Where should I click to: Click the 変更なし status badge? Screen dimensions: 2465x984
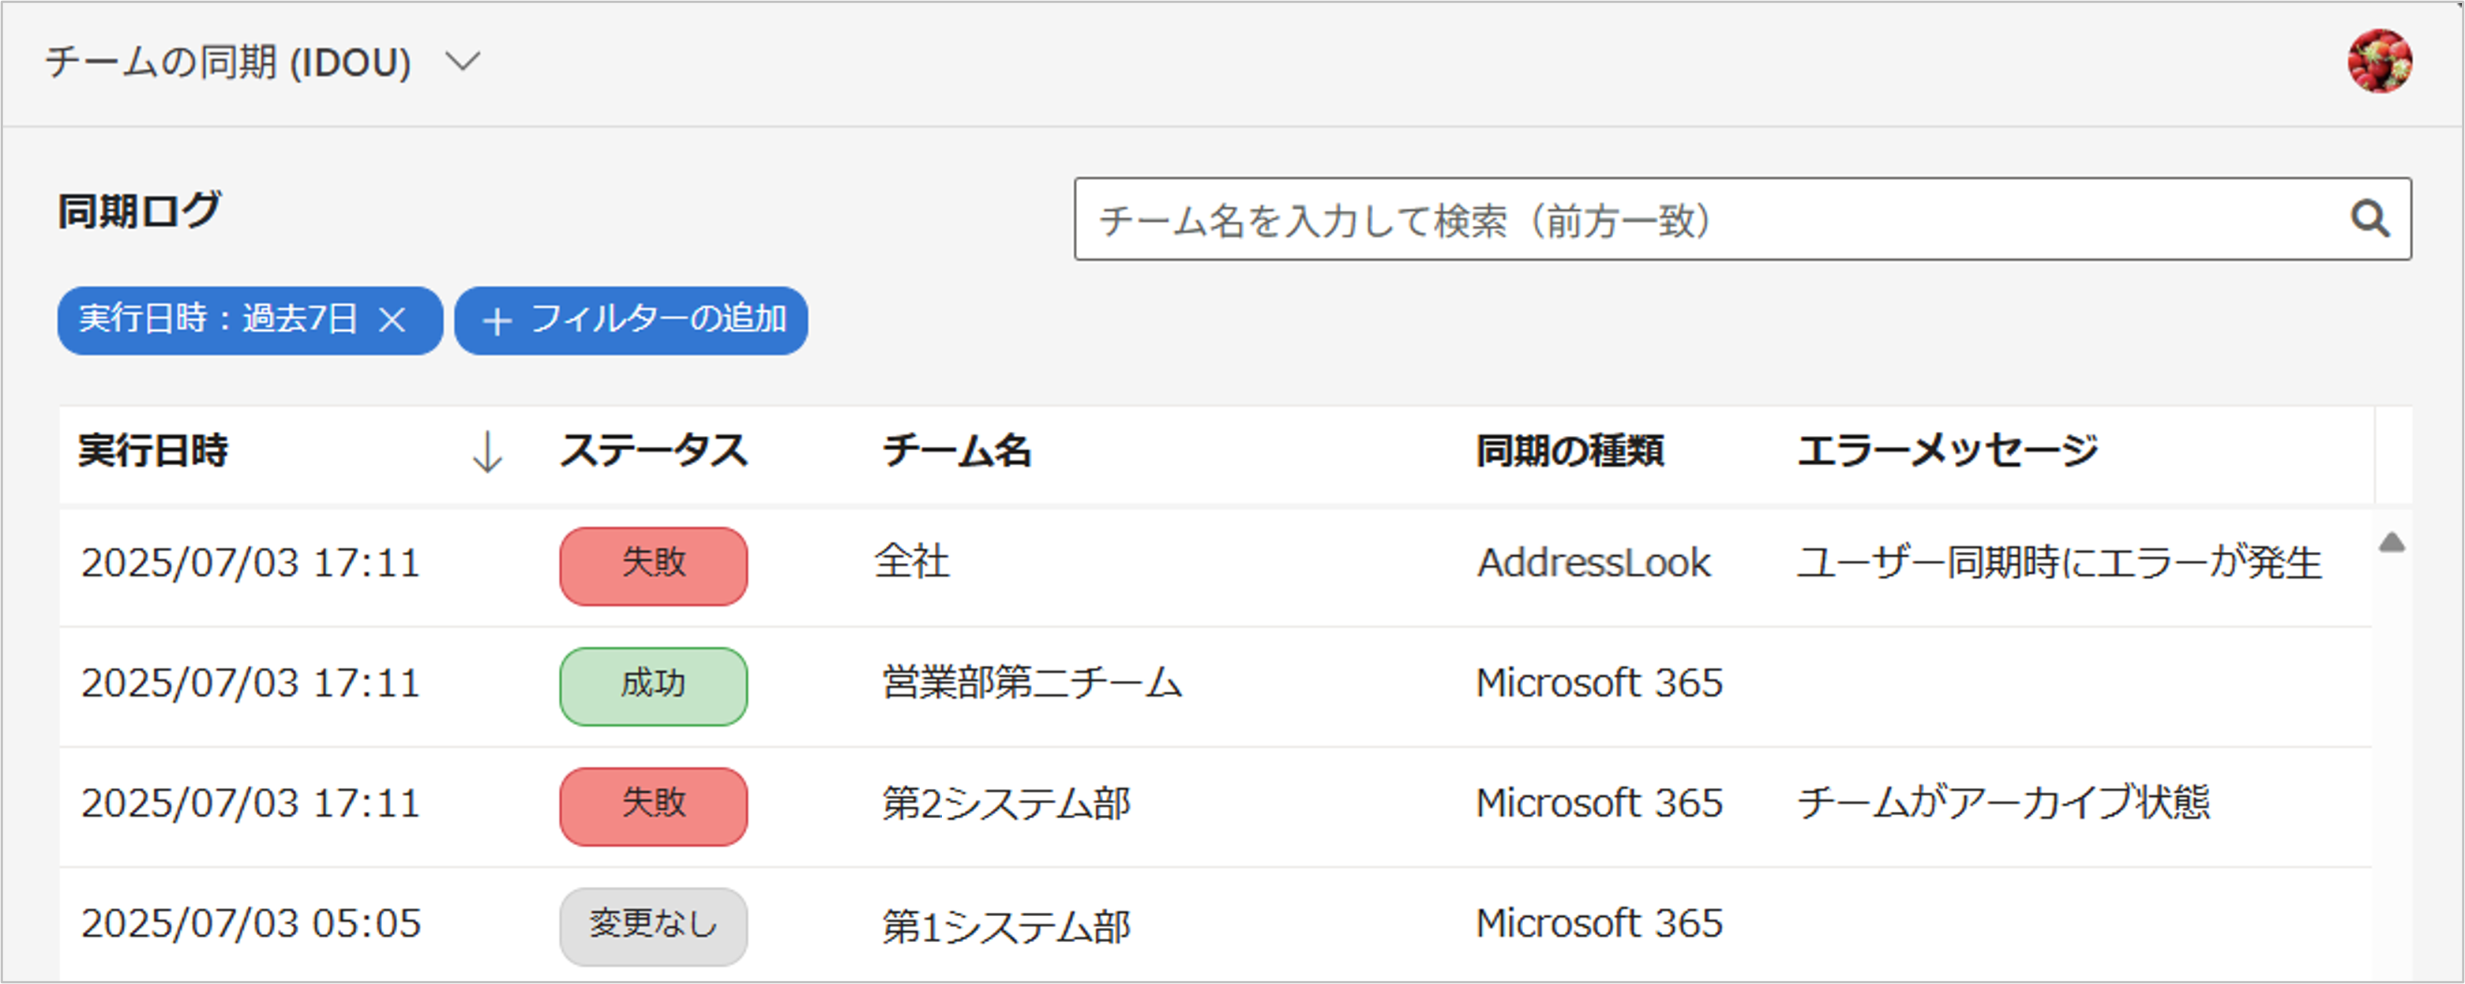pyautogui.click(x=654, y=926)
